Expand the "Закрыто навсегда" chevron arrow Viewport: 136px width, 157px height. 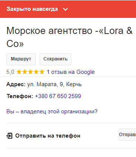click(65, 9)
